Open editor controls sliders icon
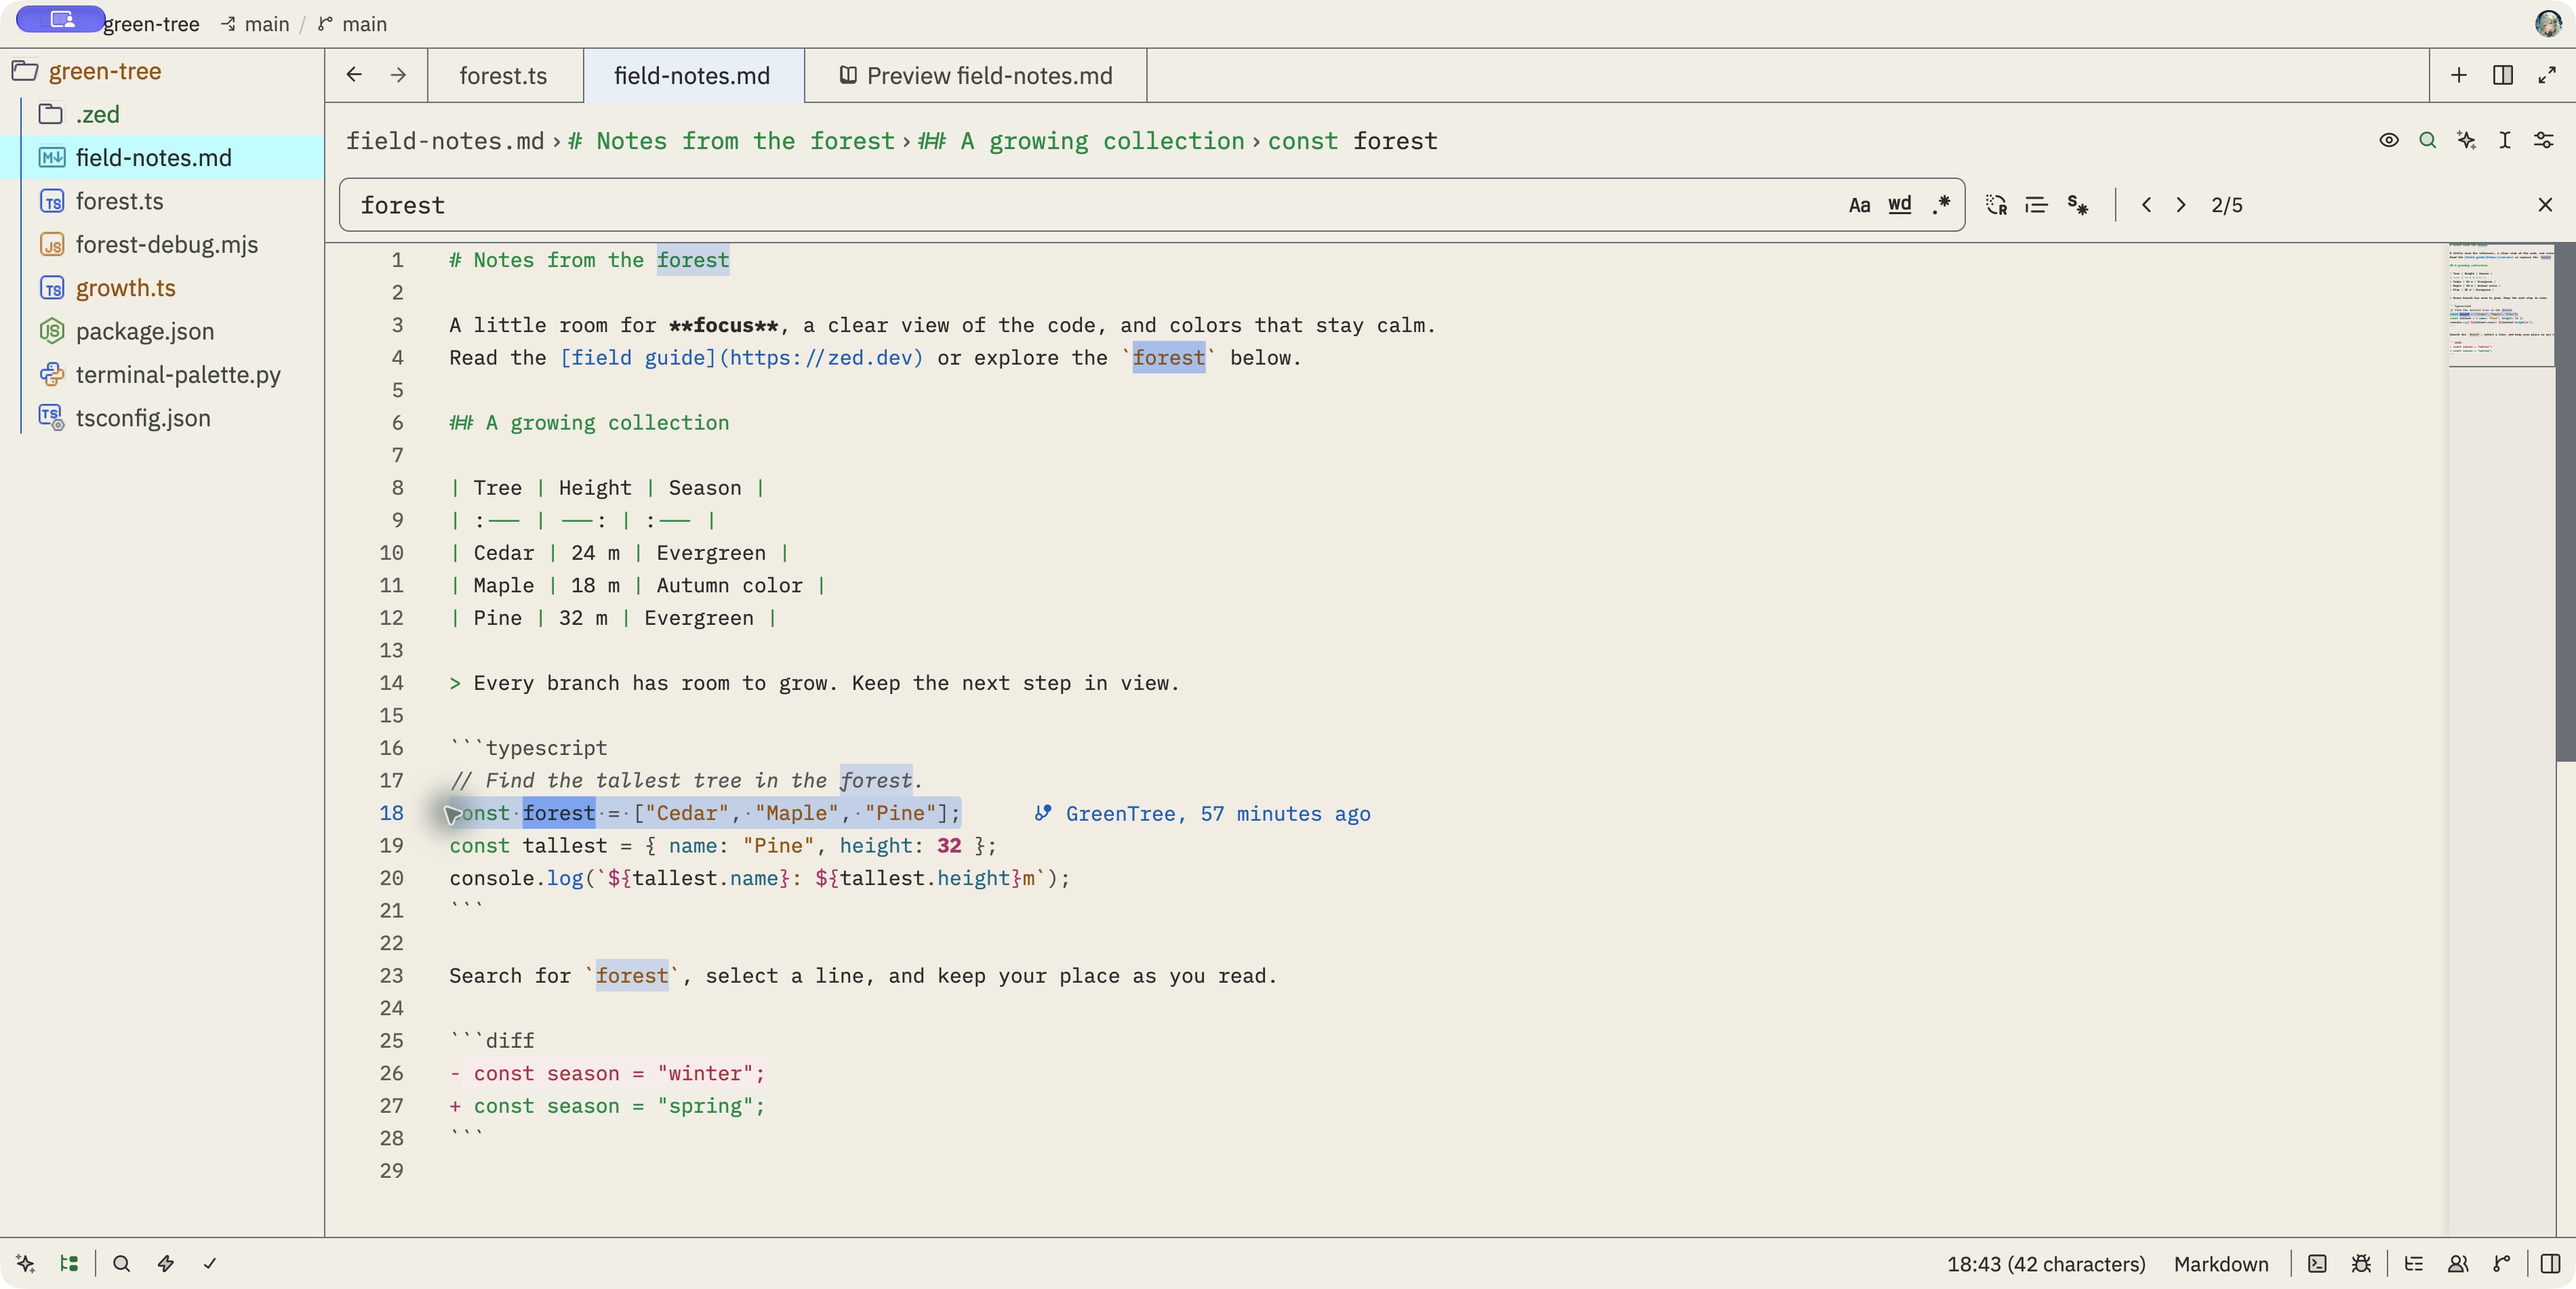Viewport: 2576px width, 1289px height. pyautogui.click(x=2544, y=141)
